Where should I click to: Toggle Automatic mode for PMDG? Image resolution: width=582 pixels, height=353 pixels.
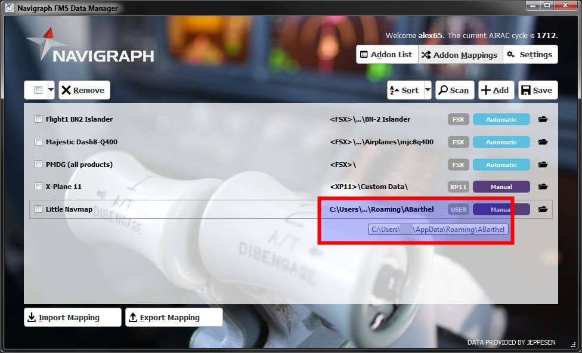point(501,165)
